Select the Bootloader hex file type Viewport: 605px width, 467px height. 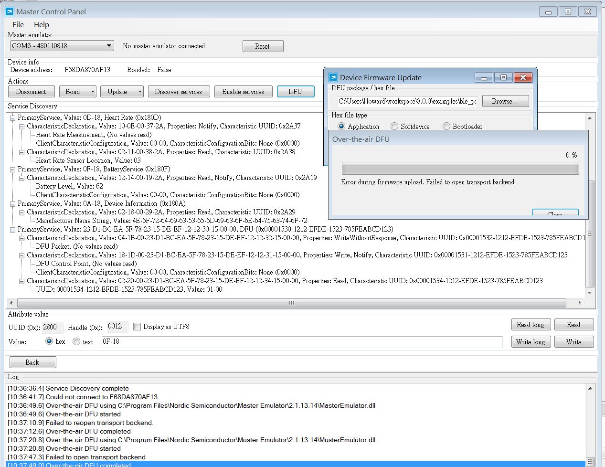pos(446,127)
